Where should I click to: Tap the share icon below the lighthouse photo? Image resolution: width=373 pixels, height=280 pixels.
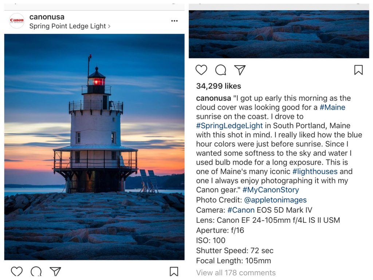tap(55, 272)
